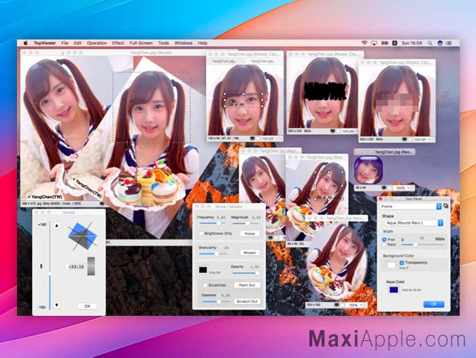
Task: Open the Operation menu
Action: [x=97, y=43]
